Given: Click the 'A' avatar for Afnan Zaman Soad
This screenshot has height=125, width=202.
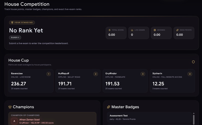Looking at the screenshot, I should [14, 121].
